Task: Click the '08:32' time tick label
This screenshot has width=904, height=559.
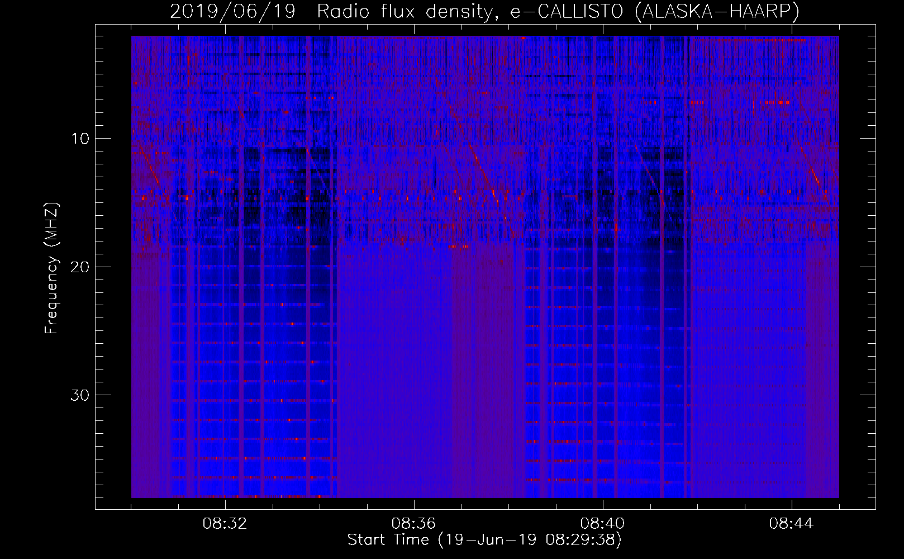Action: tap(225, 524)
